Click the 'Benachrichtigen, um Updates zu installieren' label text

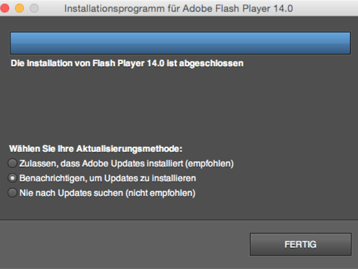pyautogui.click(x=107, y=178)
